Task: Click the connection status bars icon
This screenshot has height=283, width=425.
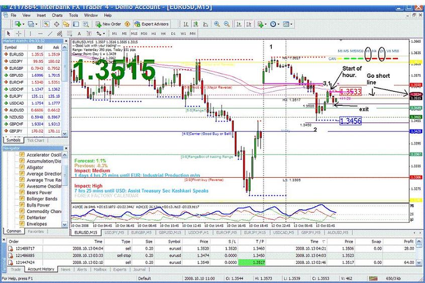Action: [373, 278]
